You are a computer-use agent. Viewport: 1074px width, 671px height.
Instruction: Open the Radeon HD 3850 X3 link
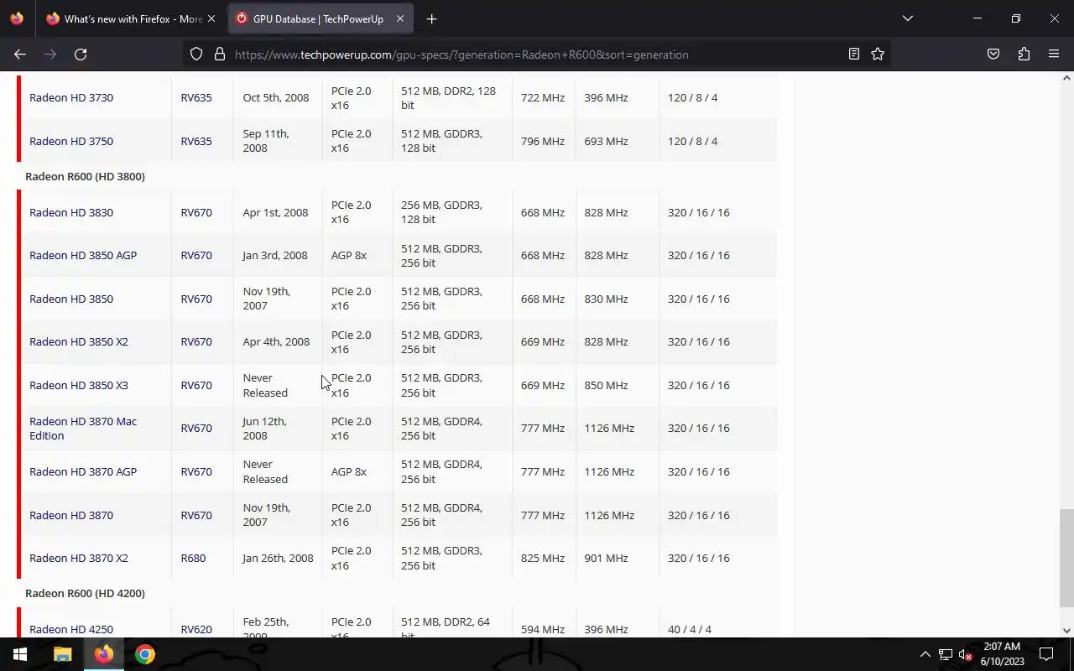click(79, 385)
